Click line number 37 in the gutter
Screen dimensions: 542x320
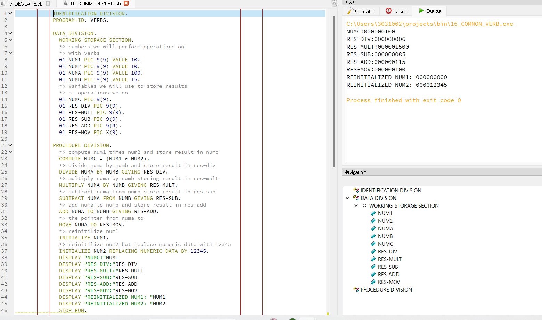pyautogui.click(x=4, y=251)
